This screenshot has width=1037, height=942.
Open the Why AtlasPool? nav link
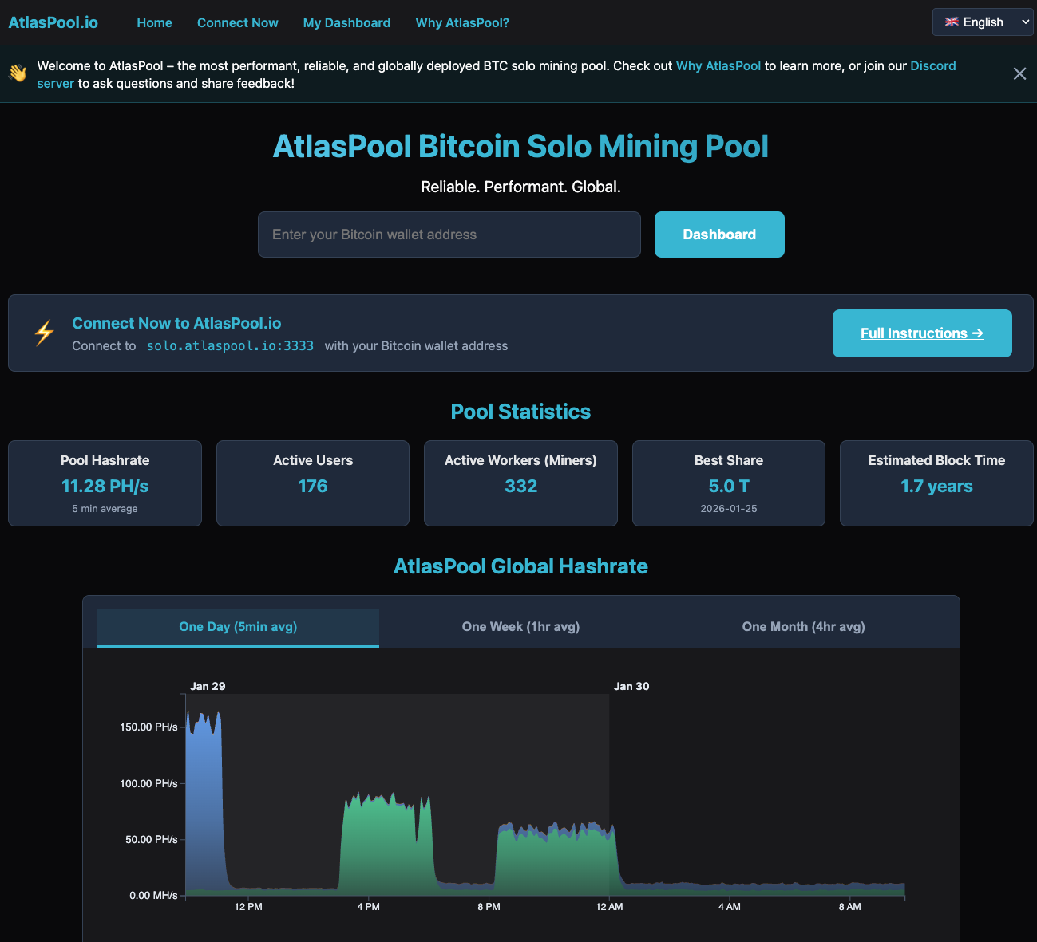pos(462,22)
